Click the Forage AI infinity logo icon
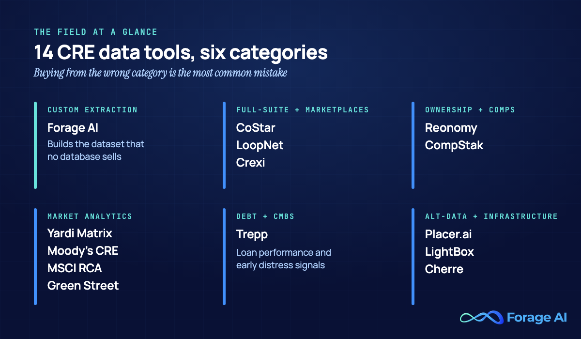The width and height of the screenshot is (581, 339). (481, 318)
